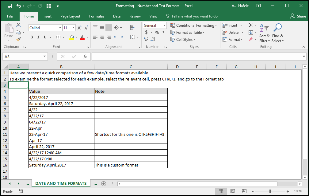
Task: Open the General number format dropdown
Action: pyautogui.click(x=164, y=25)
